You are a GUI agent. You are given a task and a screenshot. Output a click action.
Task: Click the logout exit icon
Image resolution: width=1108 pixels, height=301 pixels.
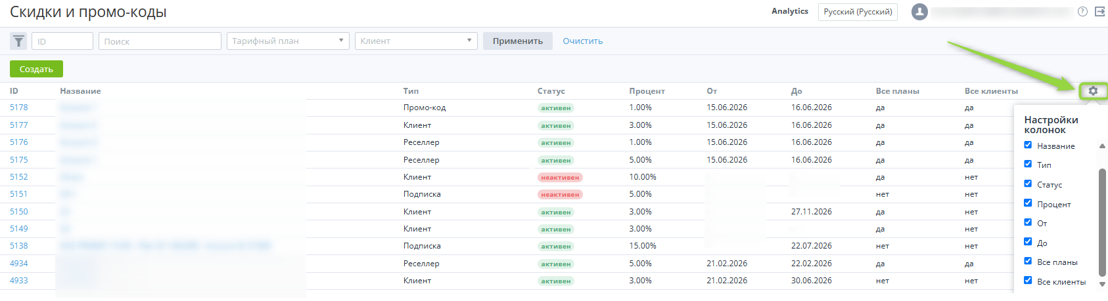click(x=1099, y=12)
